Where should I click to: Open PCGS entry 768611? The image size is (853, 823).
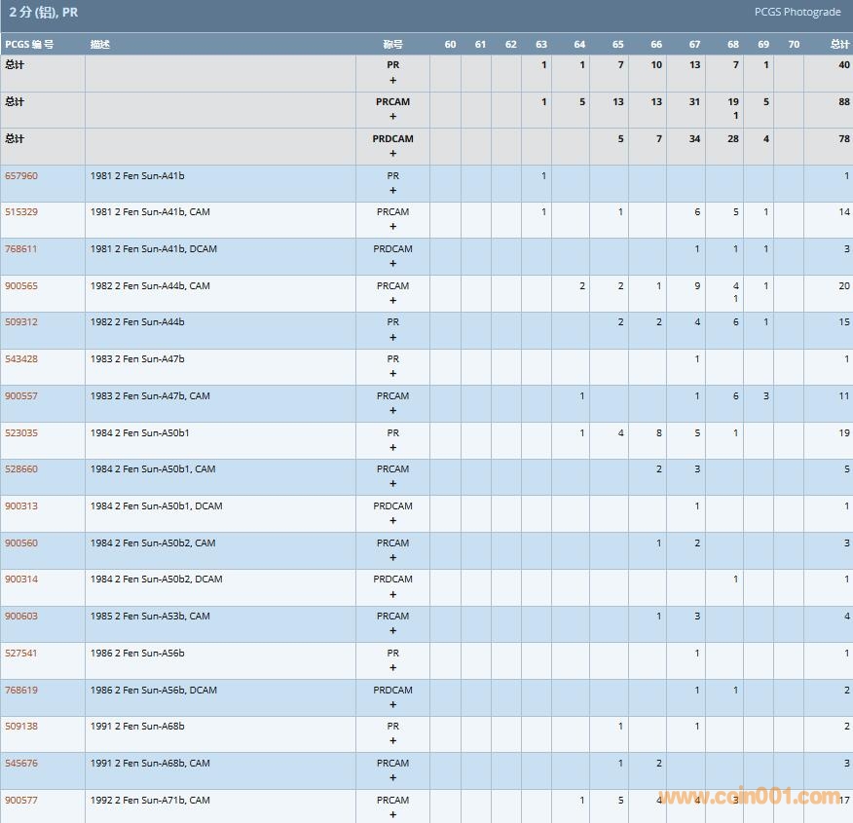[x=21, y=249]
